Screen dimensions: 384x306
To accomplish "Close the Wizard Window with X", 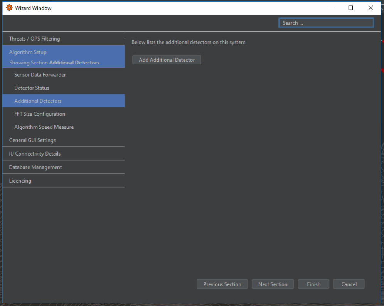I will click(x=371, y=8).
